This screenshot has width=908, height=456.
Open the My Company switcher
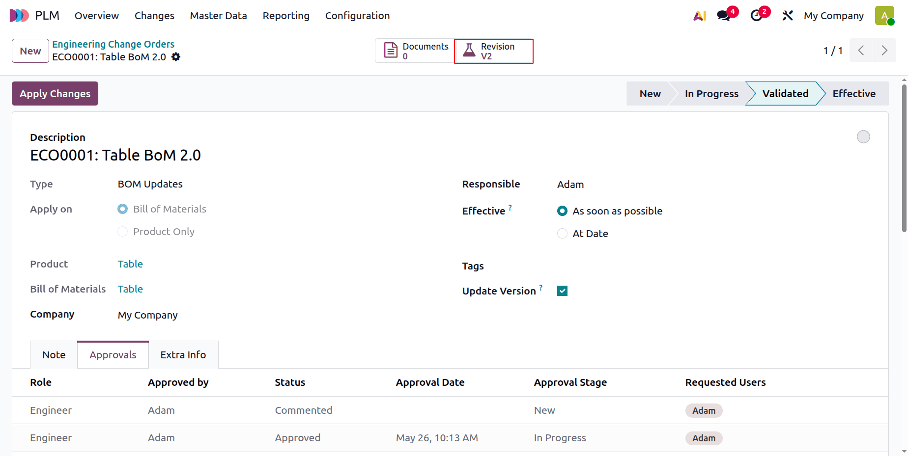(x=833, y=16)
